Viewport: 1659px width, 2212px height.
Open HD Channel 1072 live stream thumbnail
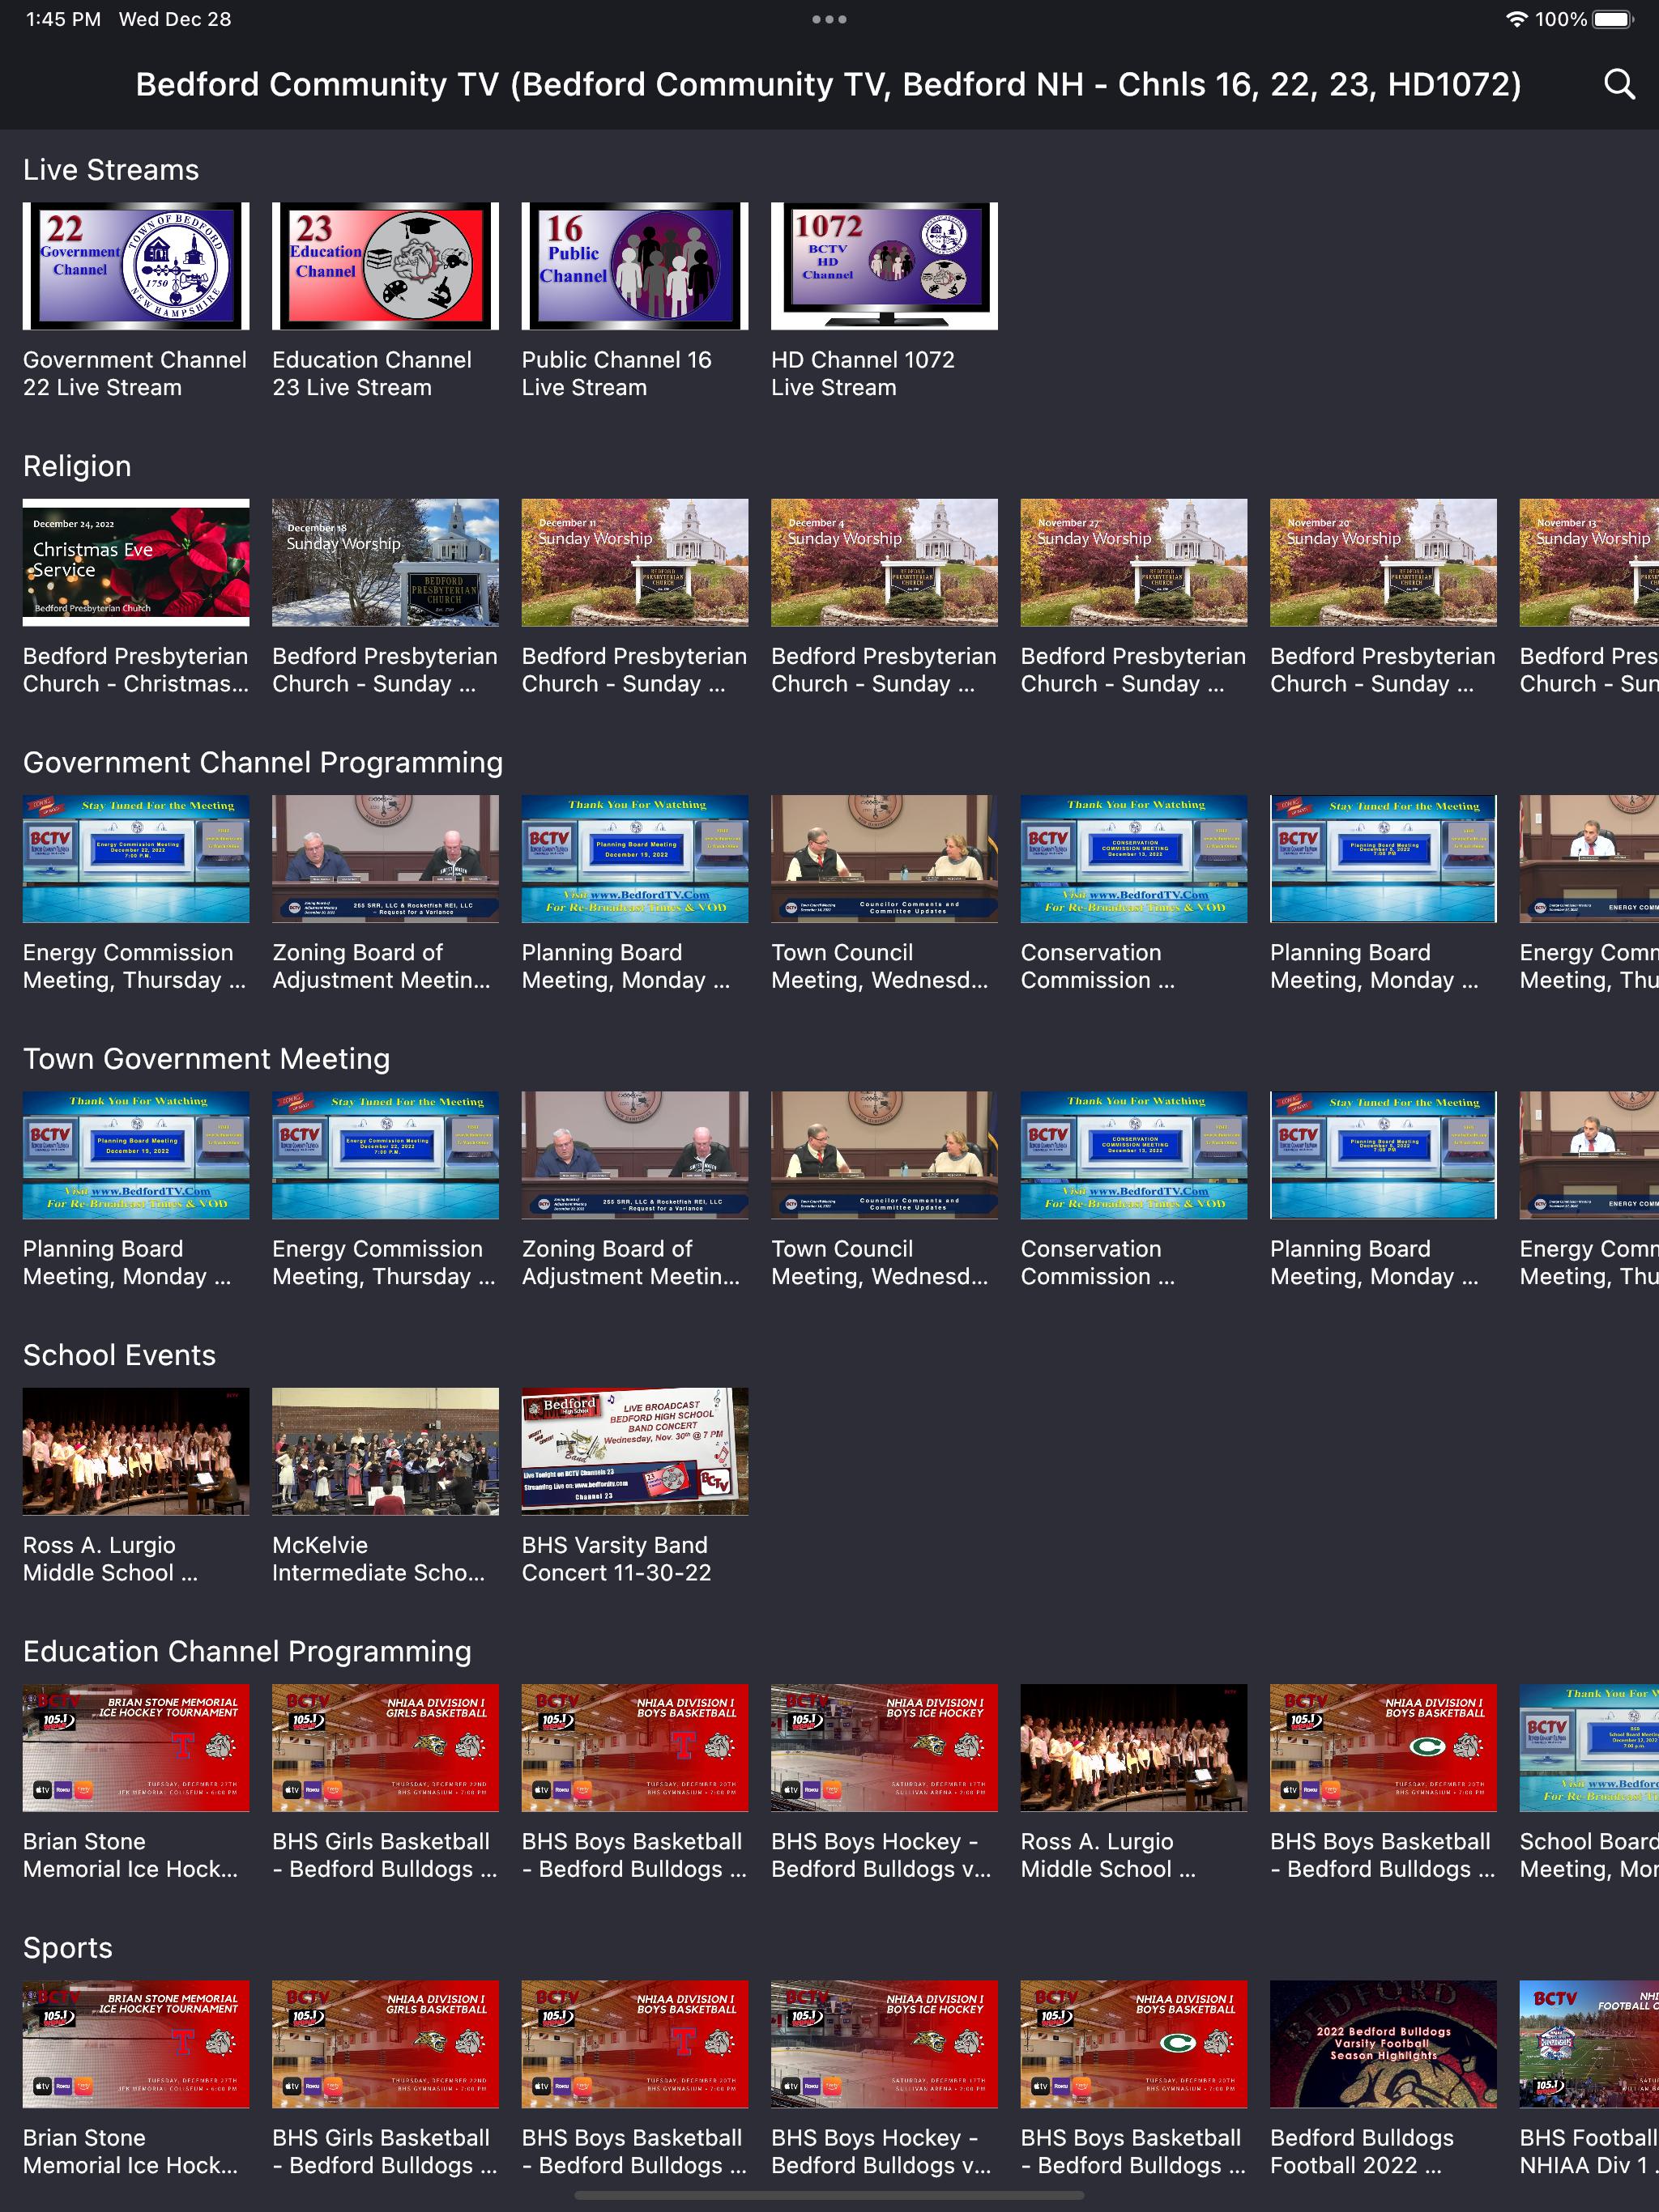885,266
